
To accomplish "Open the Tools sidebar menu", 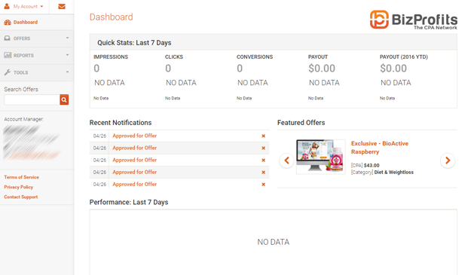I will 37,72.
